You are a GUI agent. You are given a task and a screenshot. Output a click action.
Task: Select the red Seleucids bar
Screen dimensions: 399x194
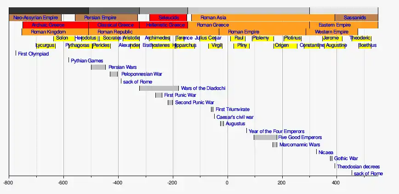coord(168,18)
